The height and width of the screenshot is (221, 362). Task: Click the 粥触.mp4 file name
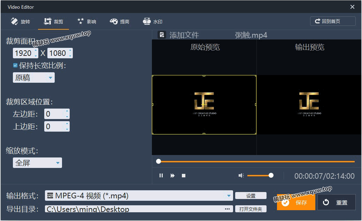pos(251,35)
